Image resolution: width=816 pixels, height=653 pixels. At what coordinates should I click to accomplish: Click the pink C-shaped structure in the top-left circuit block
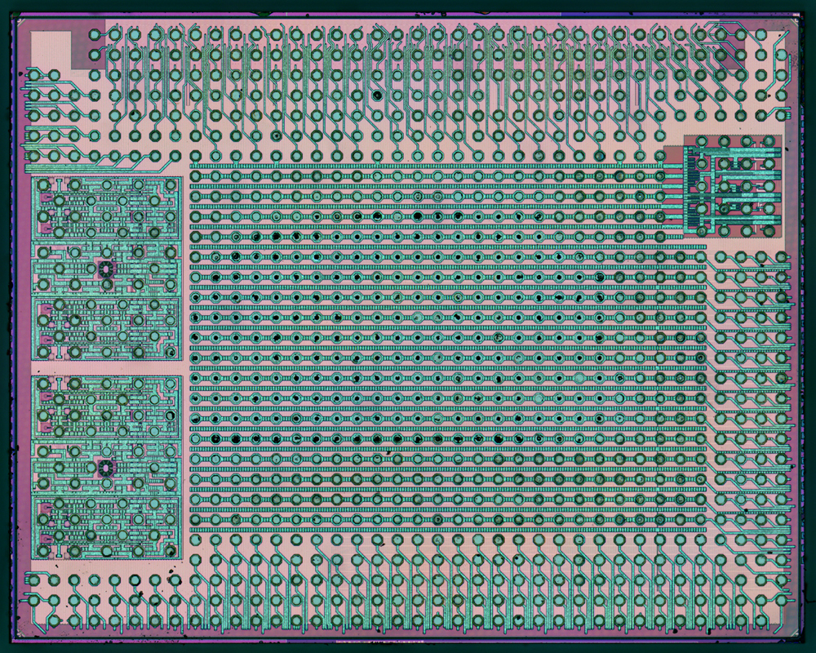click(x=46, y=198)
